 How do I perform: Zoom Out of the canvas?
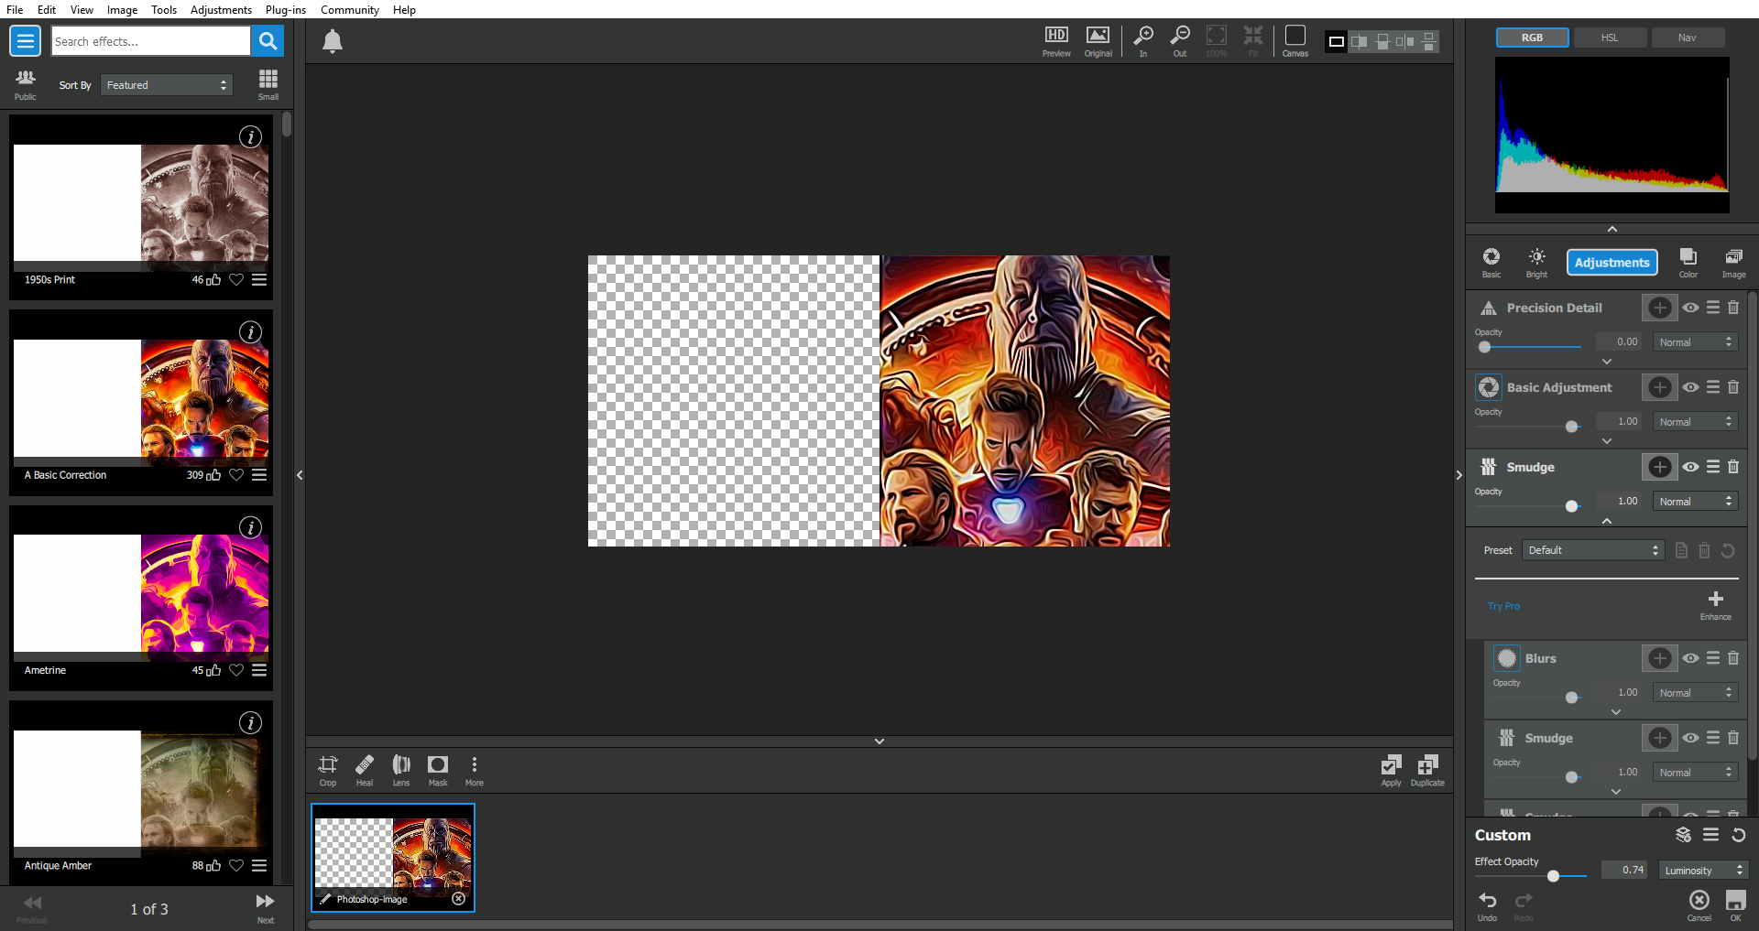pos(1180,41)
